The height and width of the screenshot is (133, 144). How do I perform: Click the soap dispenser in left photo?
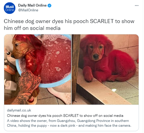(10, 85)
